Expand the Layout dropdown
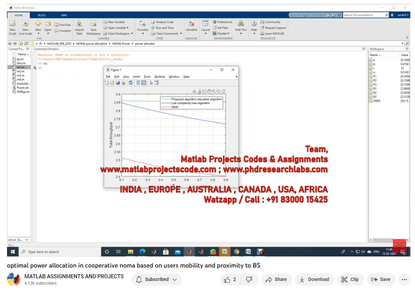415x291 pixels. point(205,34)
